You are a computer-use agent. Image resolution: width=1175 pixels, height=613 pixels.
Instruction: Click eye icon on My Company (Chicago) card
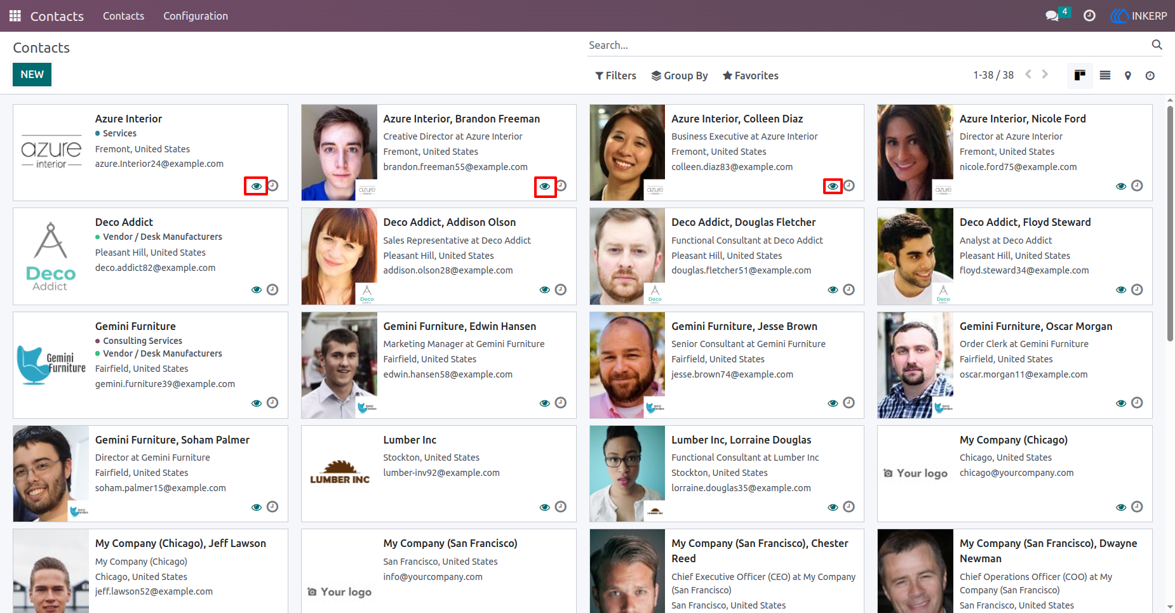[x=1121, y=507]
